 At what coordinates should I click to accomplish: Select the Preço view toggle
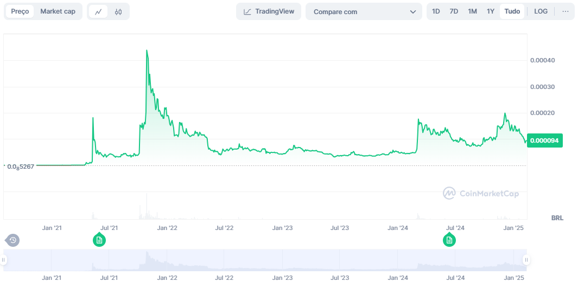(x=20, y=11)
